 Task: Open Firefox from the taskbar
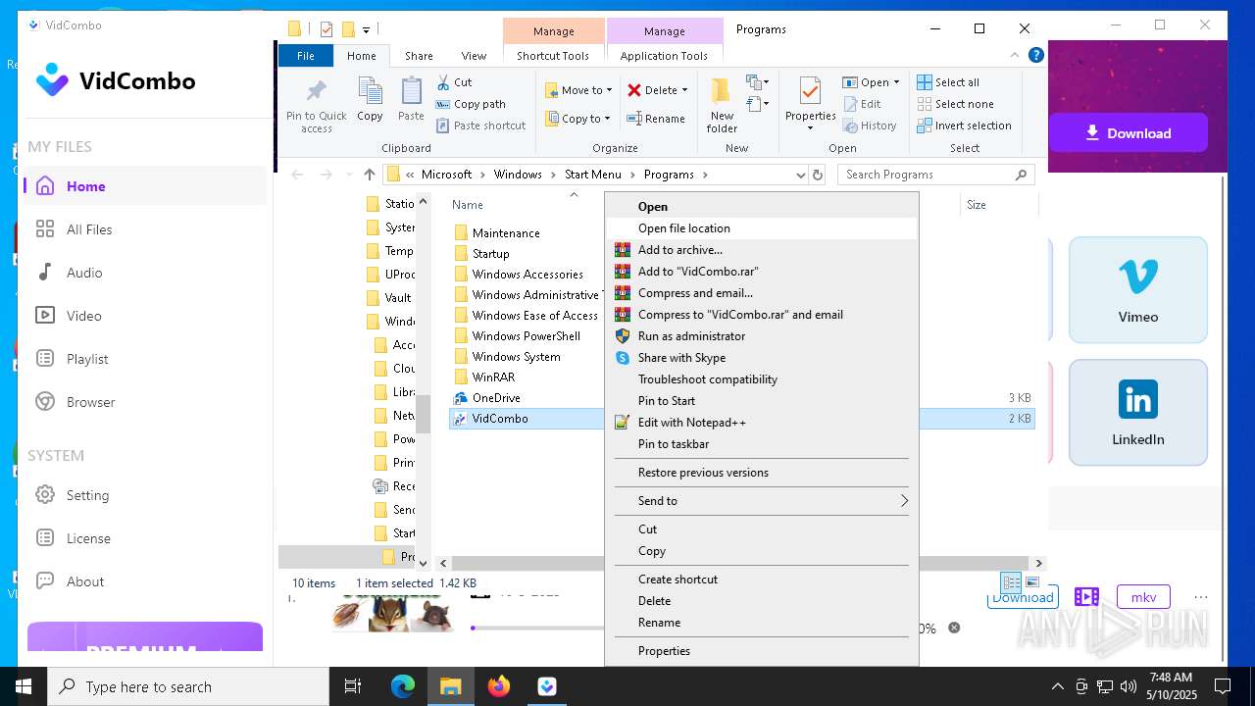[499, 686]
